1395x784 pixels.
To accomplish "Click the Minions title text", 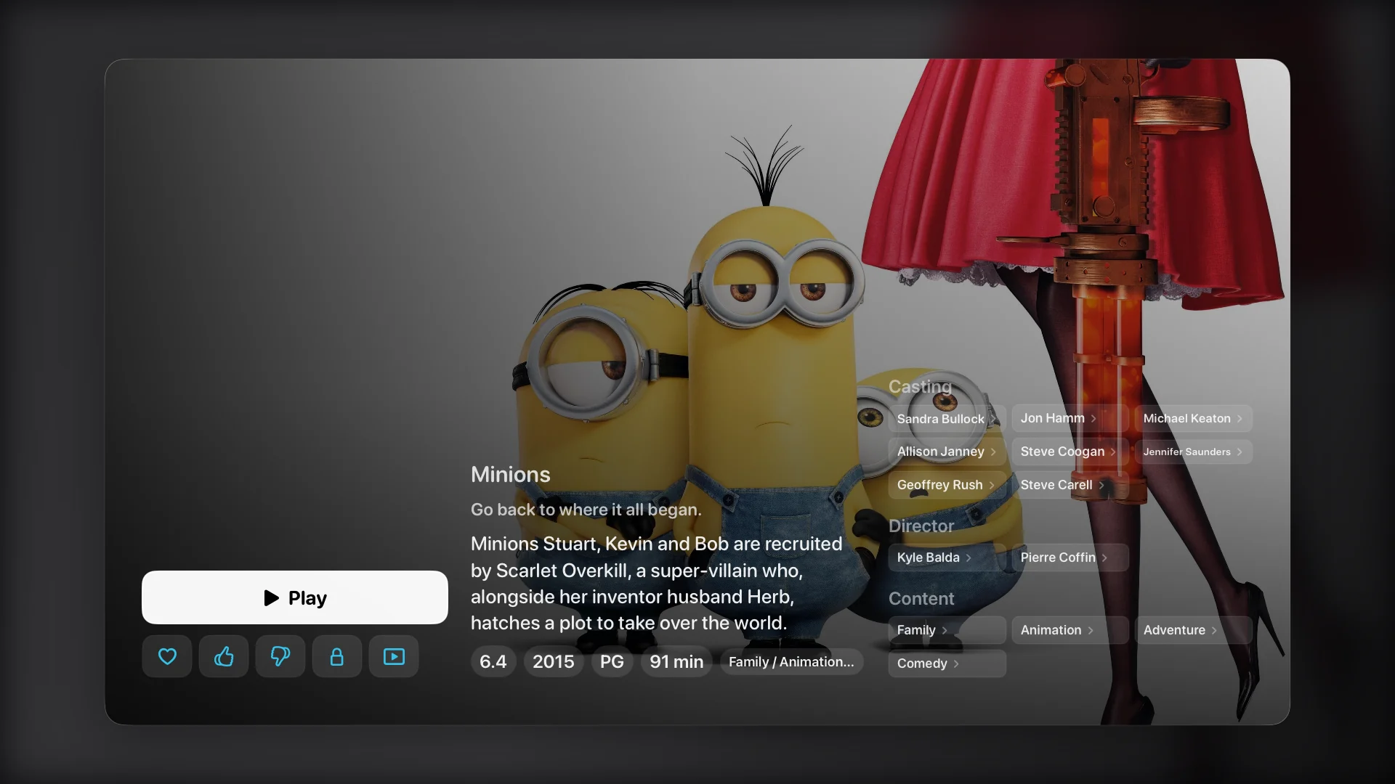I will pyautogui.click(x=511, y=474).
